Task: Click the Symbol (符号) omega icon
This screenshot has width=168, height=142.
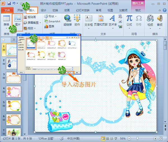Action: pyautogui.click(x=139, y=18)
